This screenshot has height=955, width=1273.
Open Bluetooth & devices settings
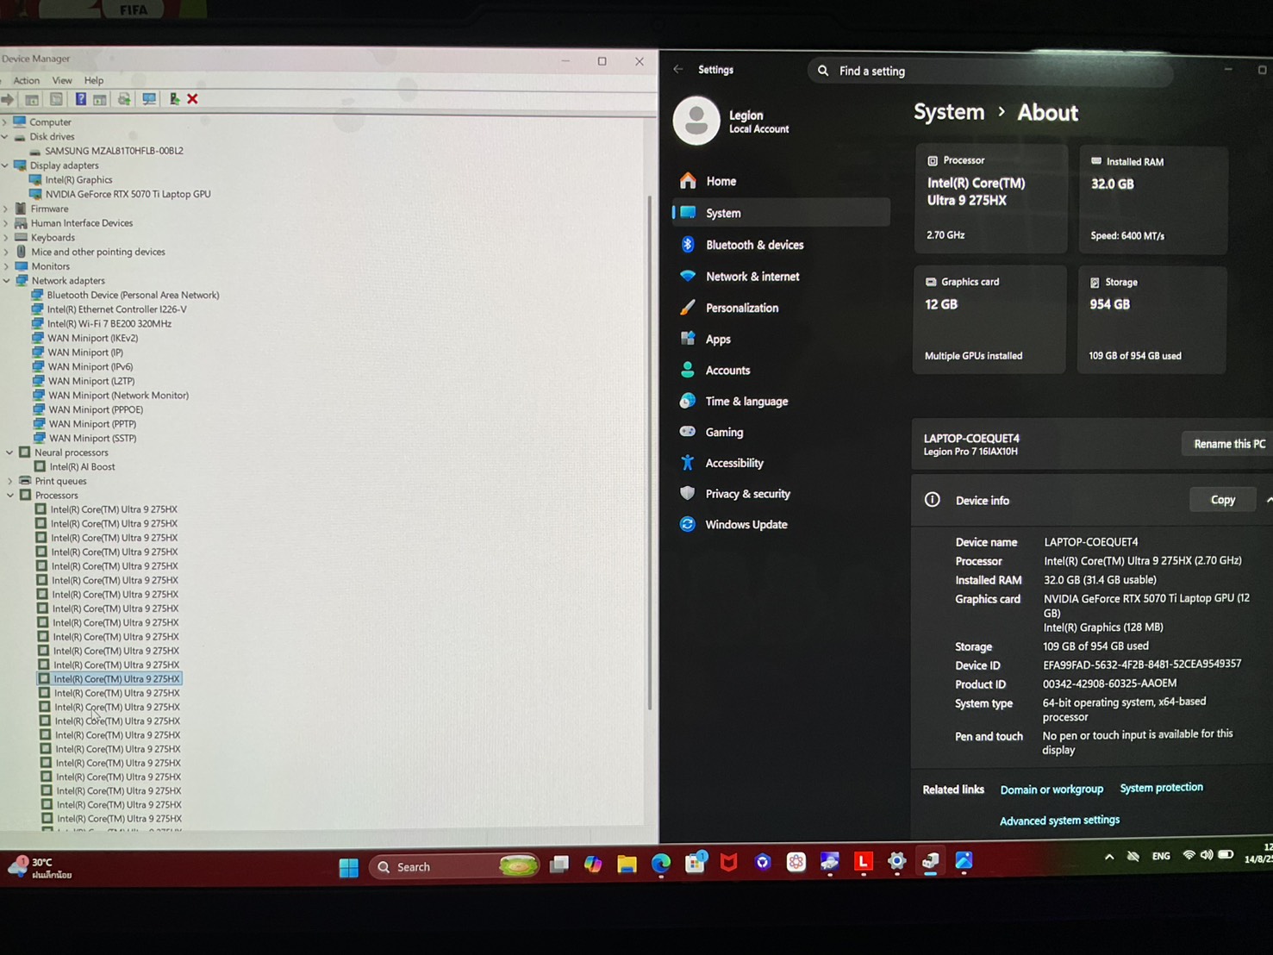(781, 245)
